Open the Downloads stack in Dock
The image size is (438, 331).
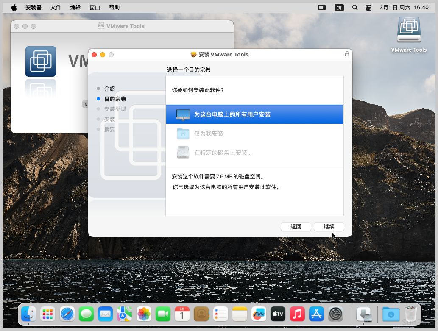tap(391, 314)
